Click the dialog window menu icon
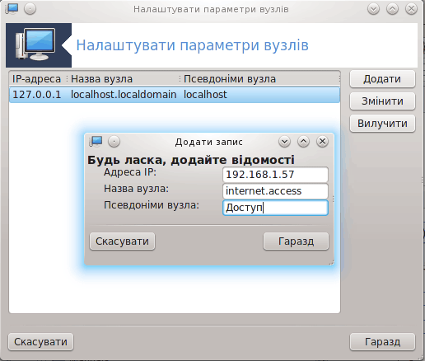 (x=96, y=142)
